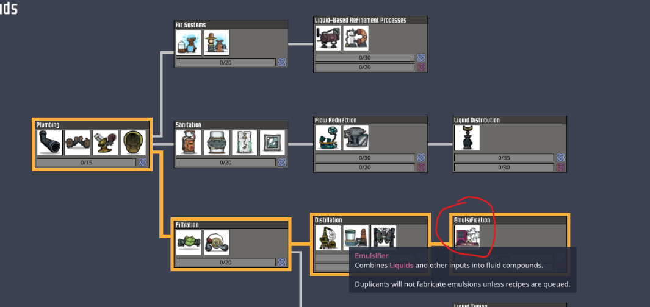Click the Liquid Distribution 0/35 progress bar

point(504,158)
